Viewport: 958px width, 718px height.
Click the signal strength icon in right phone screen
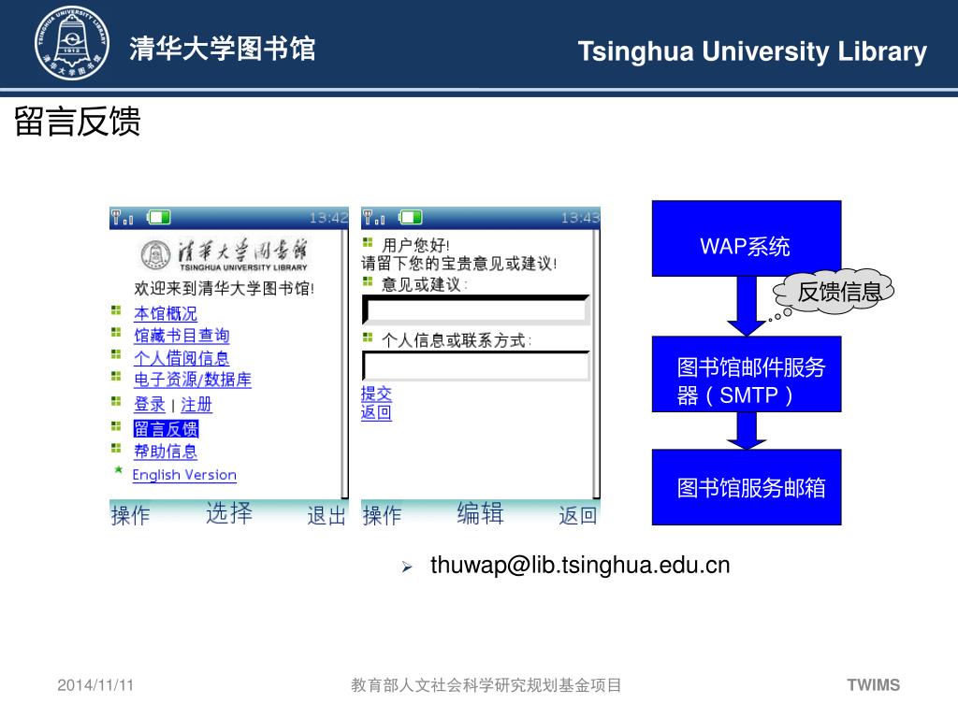[x=374, y=217]
